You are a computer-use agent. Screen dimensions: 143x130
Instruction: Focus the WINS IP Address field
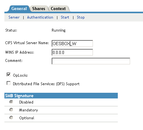click(72, 52)
